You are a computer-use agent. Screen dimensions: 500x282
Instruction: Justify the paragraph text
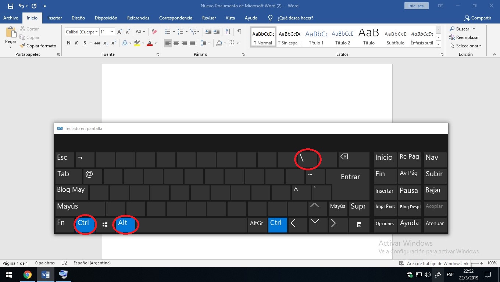click(192, 43)
